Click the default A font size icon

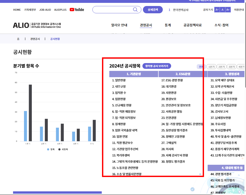pyautogui.click(x=222, y=10)
